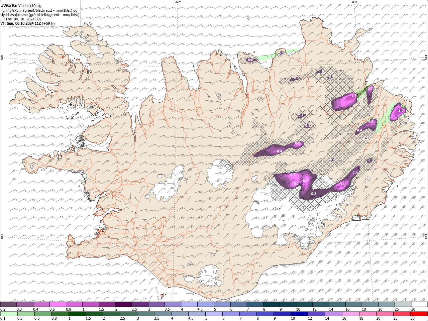Select the dark green 1–1.5 lower scale swatch
The image size is (428, 321).
(x=77, y=314)
